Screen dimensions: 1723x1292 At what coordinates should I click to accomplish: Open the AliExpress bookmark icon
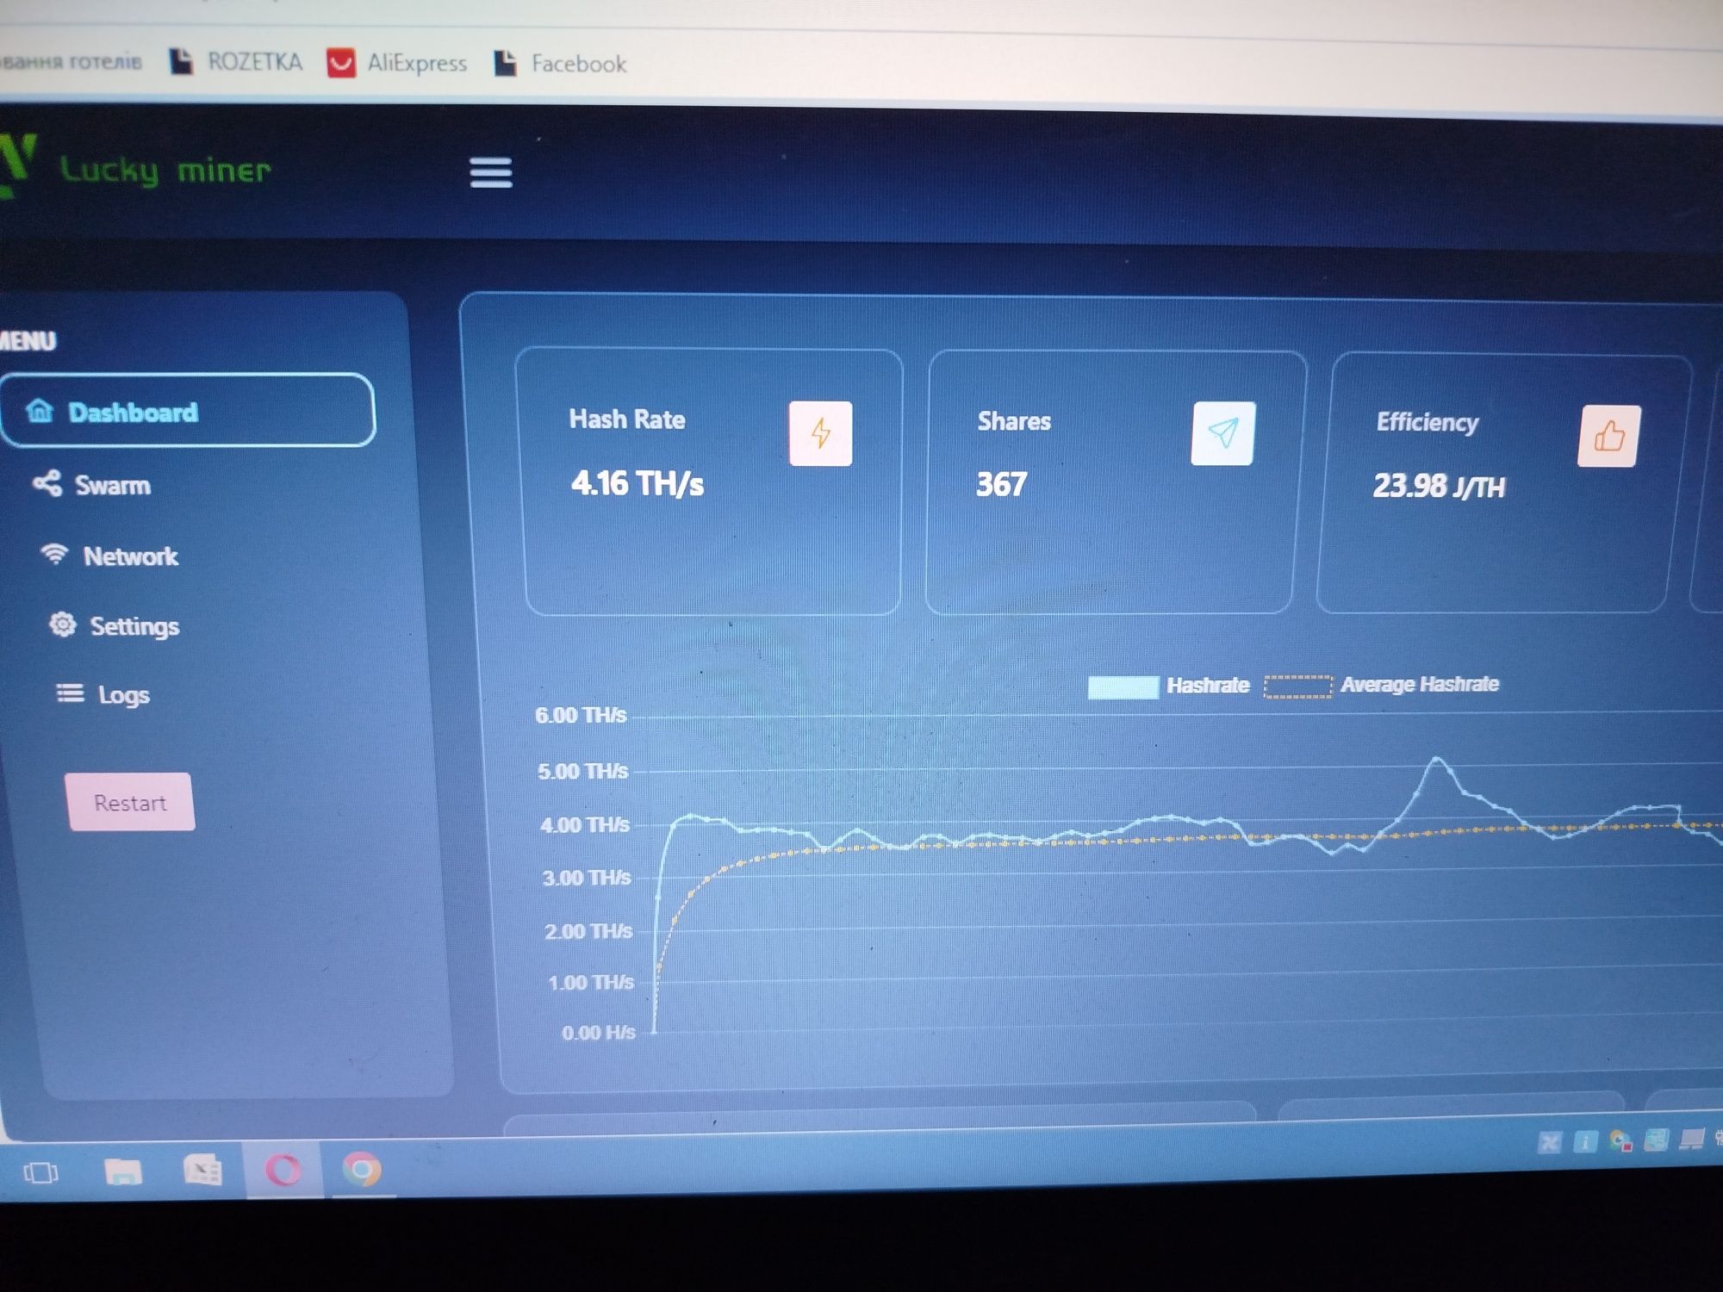coord(341,62)
